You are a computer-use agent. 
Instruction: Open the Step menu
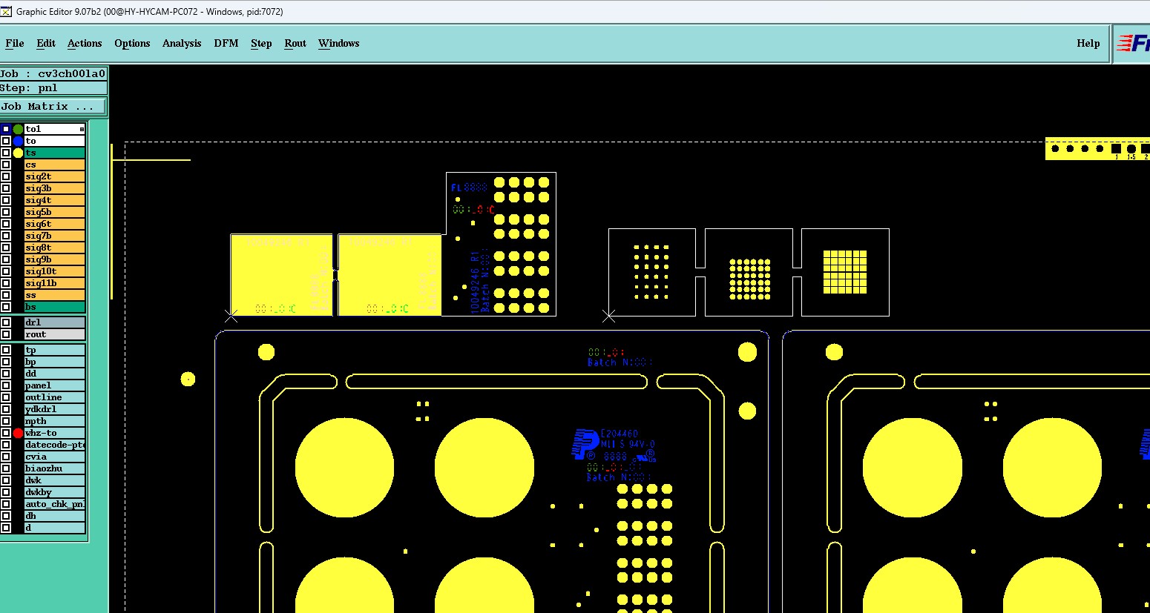[261, 43]
